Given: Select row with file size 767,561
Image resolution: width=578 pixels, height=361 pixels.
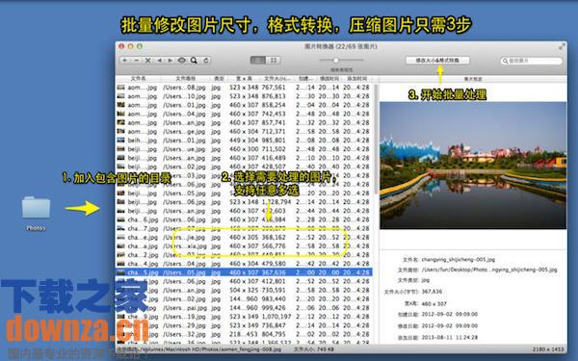Looking at the screenshot, I should (244, 88).
